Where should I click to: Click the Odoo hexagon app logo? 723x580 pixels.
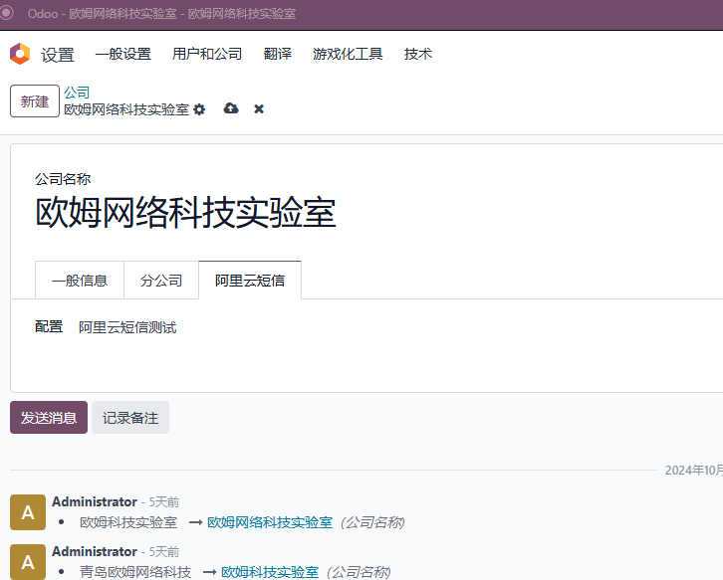coord(20,54)
